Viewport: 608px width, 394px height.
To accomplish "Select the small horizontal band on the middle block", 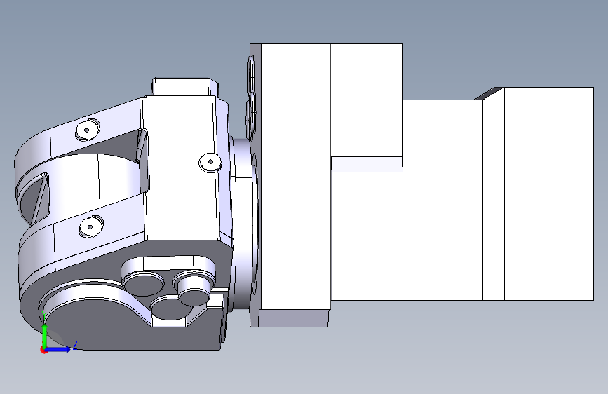I will pyautogui.click(x=367, y=164).
